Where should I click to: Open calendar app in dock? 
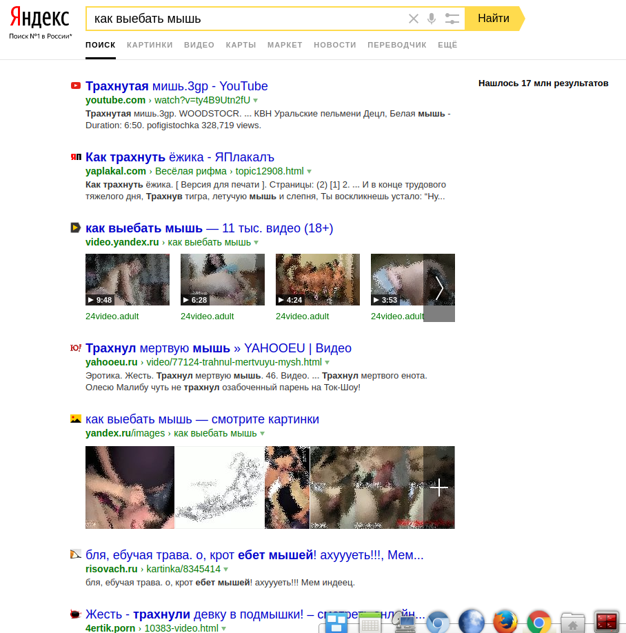[x=370, y=623]
